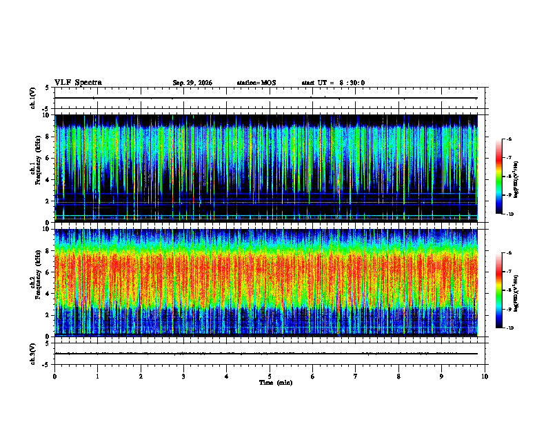Click the station=MOS label
The height and width of the screenshot is (422, 546).
256,83
